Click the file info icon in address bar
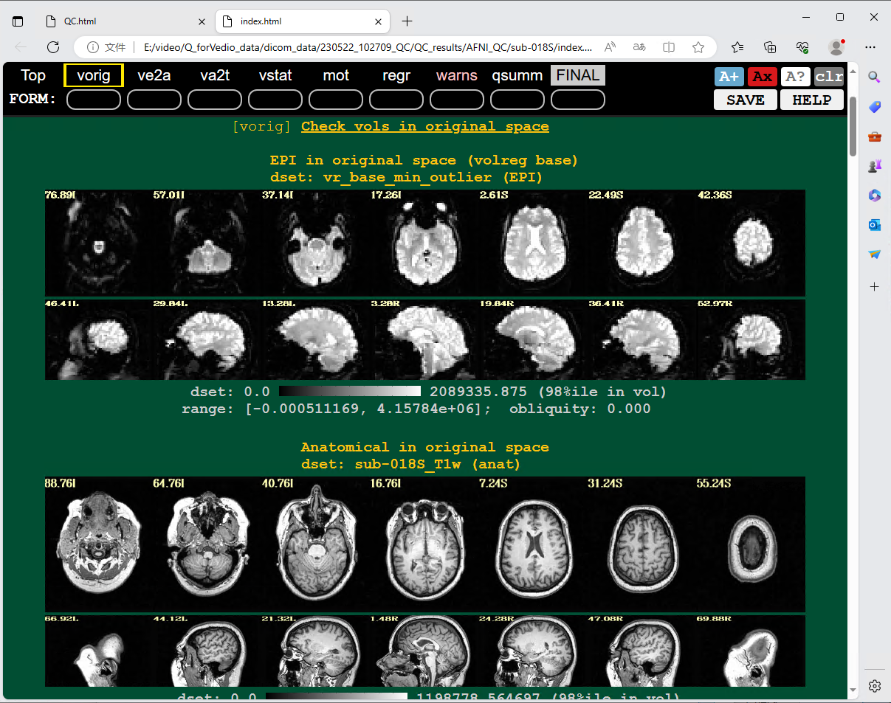 coord(93,47)
